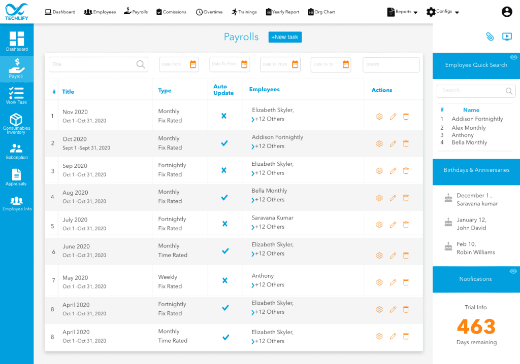Open the Date To To calendar icon
520x364 pixels.
[x=345, y=64]
